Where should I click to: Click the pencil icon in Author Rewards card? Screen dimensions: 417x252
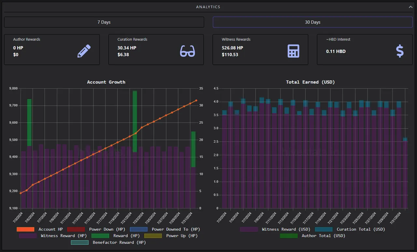point(84,51)
